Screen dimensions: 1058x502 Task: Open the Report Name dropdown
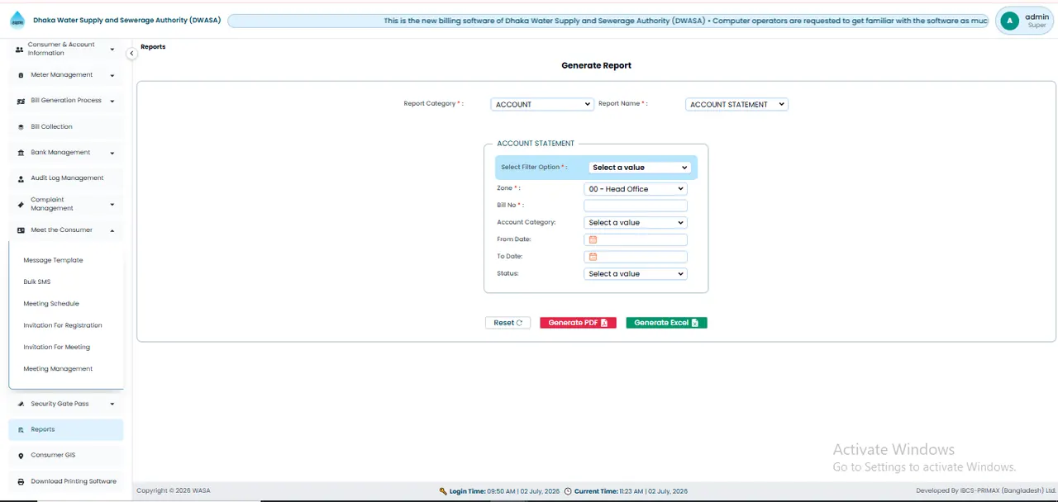coord(736,104)
